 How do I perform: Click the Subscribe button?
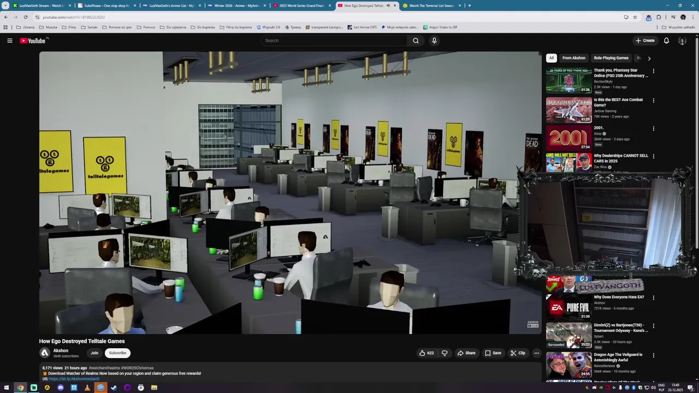point(117,353)
